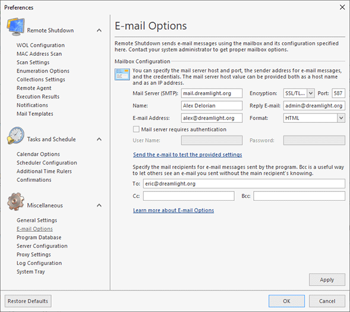Click the Bcc recipient field
Viewport: 350px width, 312px height.
coord(299,196)
